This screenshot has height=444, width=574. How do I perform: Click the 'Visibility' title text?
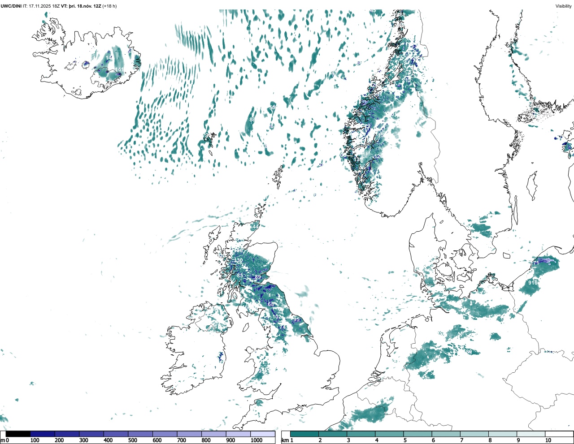point(563,6)
